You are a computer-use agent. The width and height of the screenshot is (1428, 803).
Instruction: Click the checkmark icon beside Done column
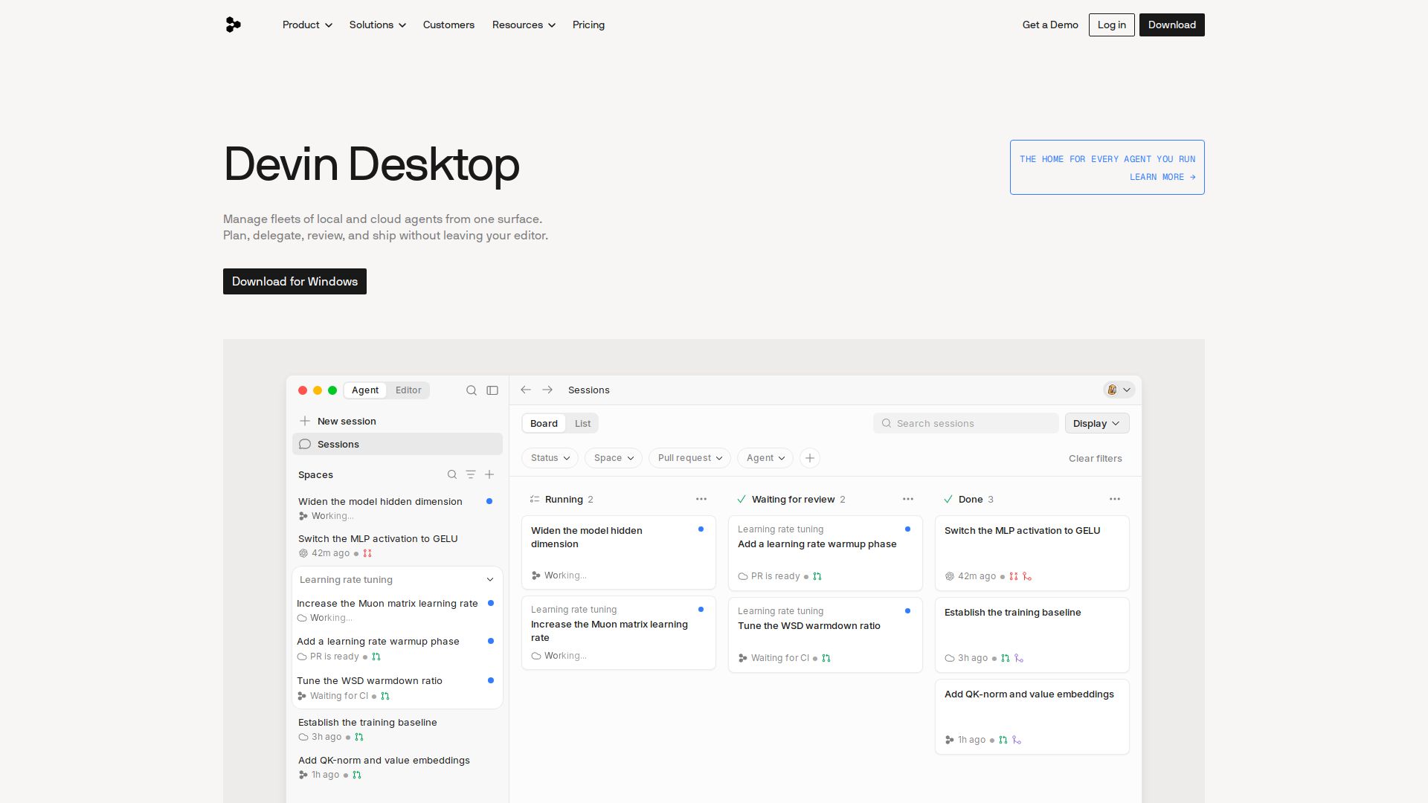point(948,499)
